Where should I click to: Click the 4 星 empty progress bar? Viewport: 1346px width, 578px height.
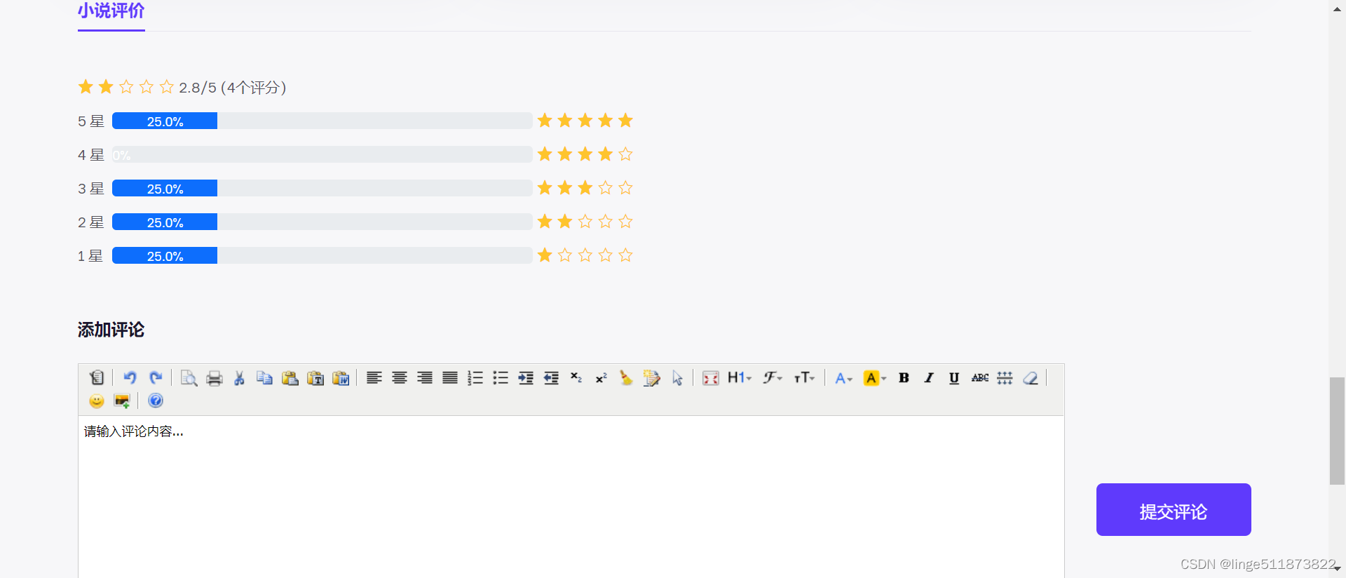tap(322, 154)
